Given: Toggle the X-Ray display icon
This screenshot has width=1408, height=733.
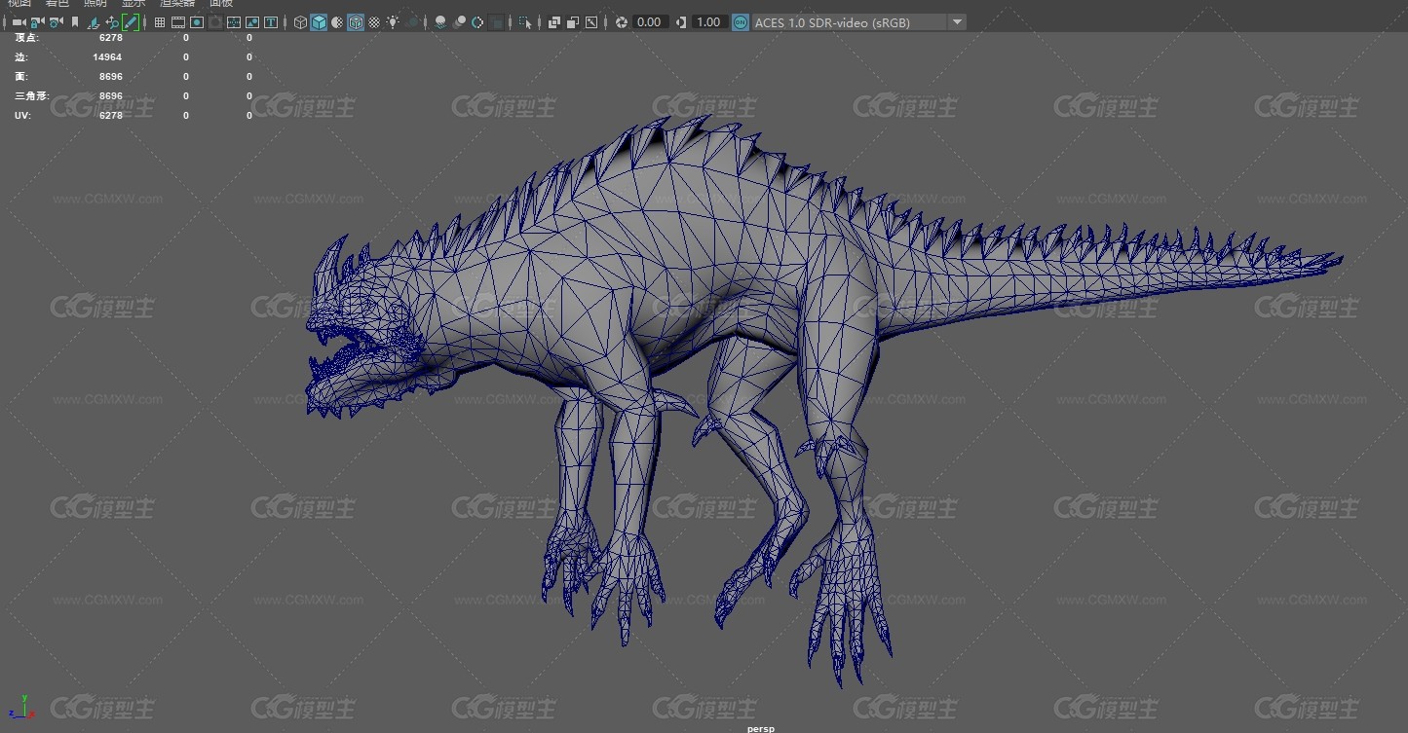Looking at the screenshot, I should click(x=553, y=22).
